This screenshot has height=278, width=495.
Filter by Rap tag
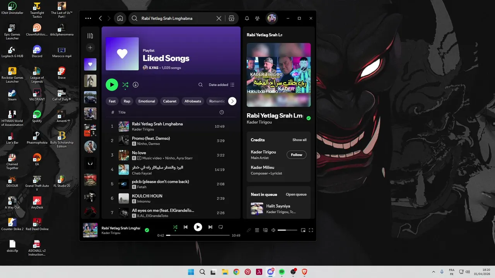127,101
